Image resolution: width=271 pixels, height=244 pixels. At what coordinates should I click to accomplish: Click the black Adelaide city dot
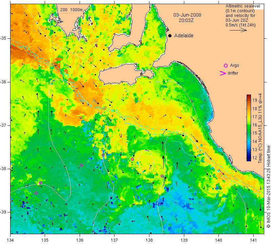pos(170,36)
